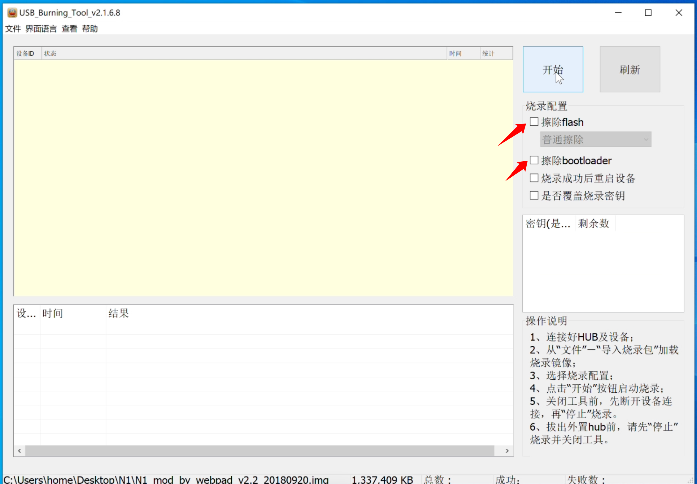Enable the 擦除flash checkbox

coord(534,122)
